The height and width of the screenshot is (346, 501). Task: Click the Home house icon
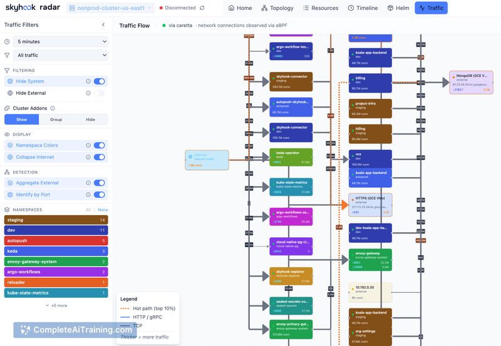coord(231,8)
